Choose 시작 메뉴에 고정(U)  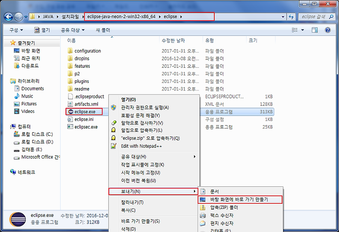coord(140,173)
